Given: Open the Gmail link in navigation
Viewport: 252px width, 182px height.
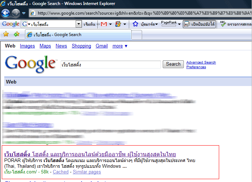Looking at the screenshot, I should click(102, 46).
